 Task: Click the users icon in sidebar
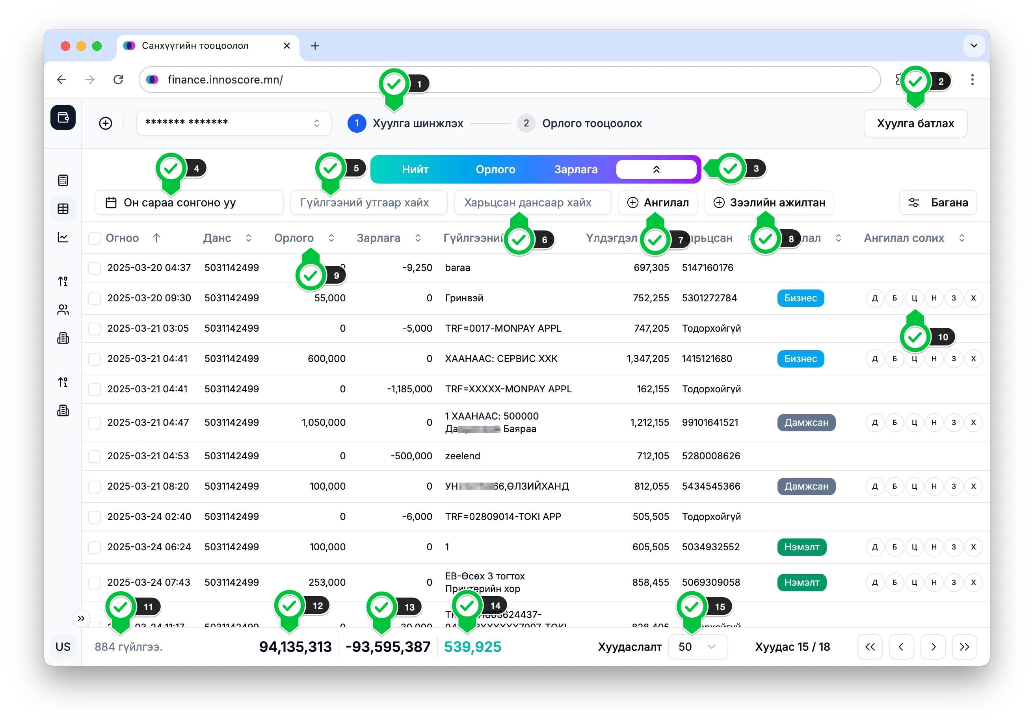[x=63, y=310]
